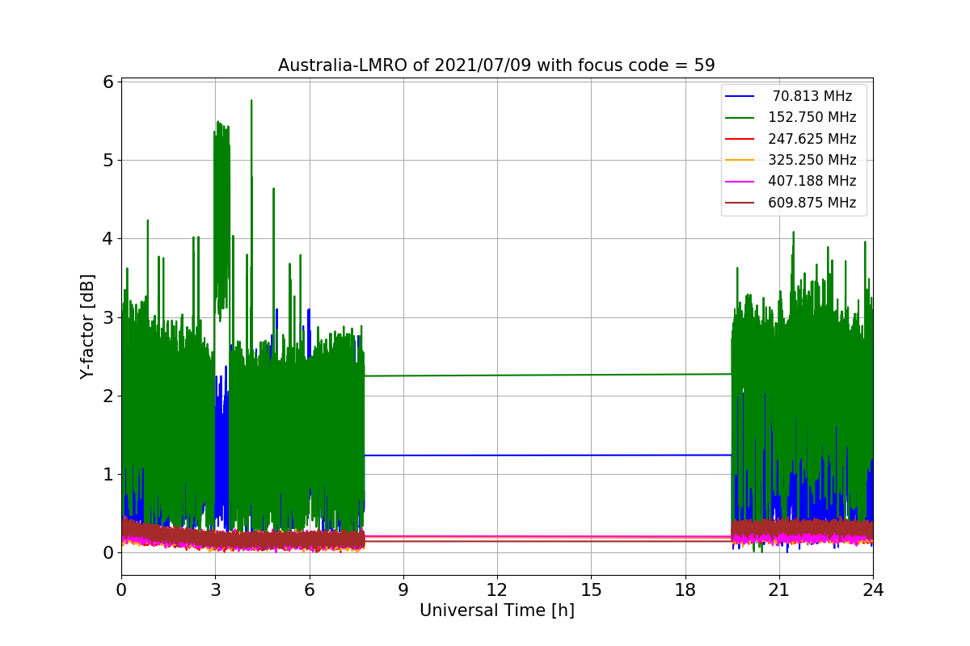Click the Y-factor [dB] axis label
970x646 pixels.
87,326
